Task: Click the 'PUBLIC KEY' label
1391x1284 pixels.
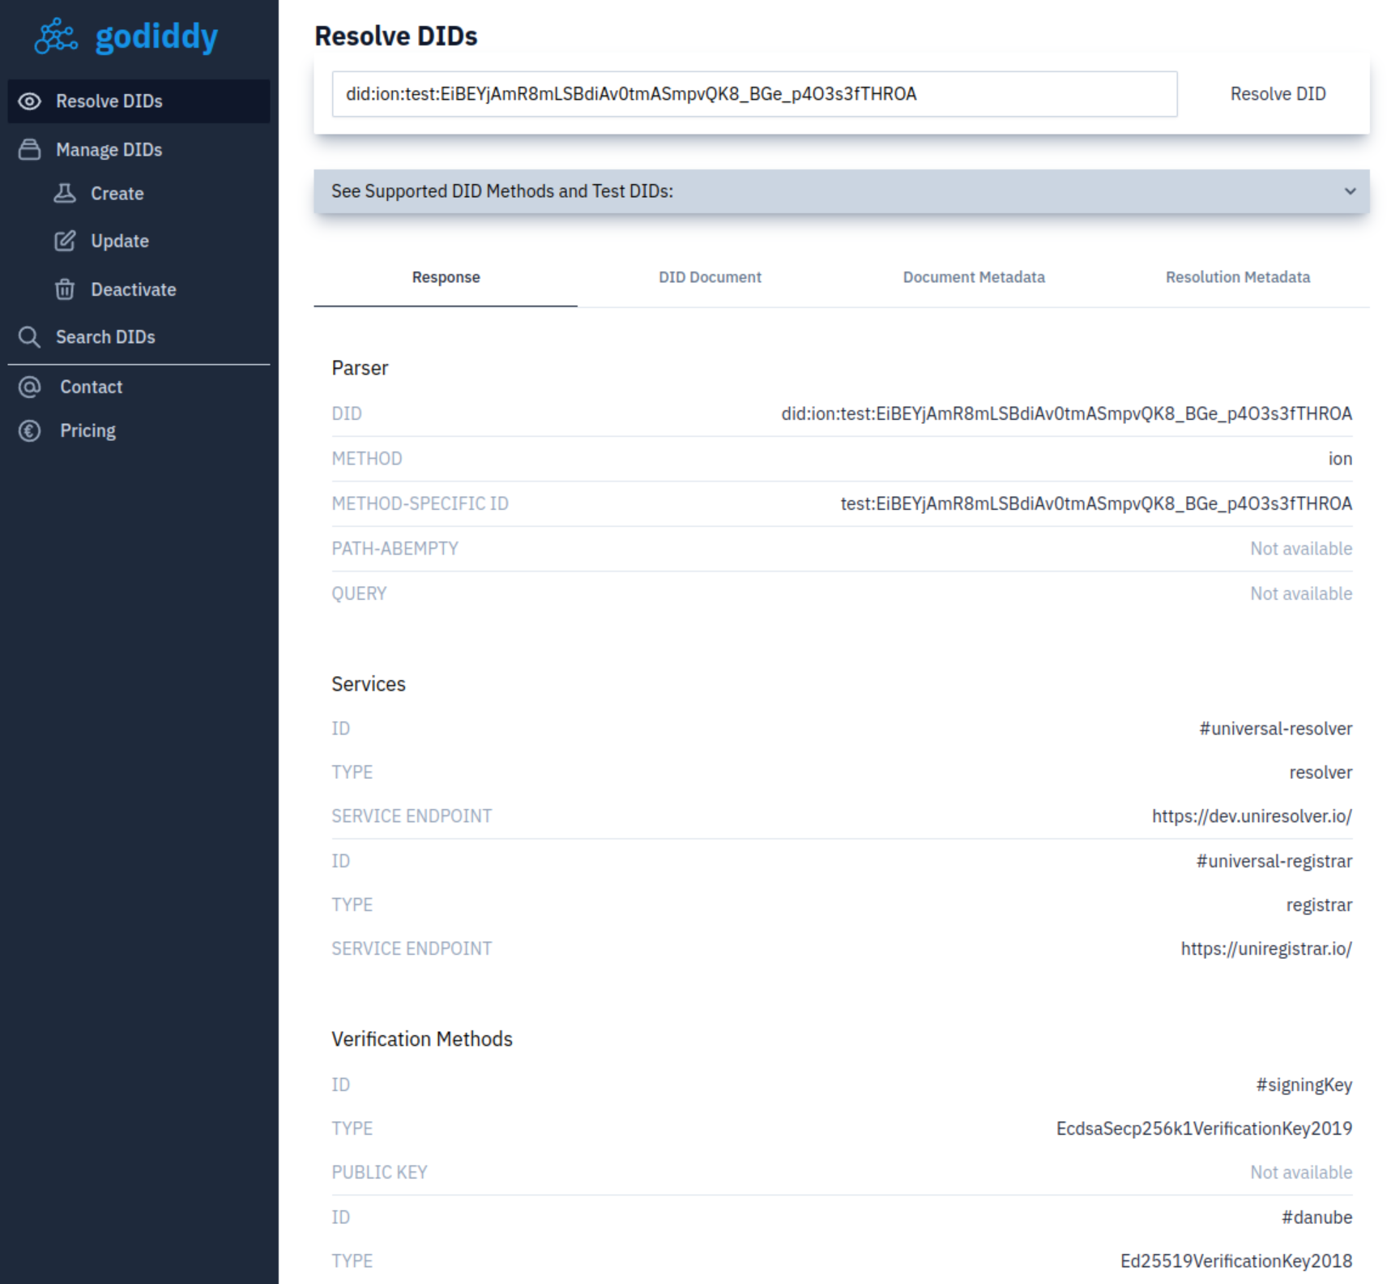Action: (x=379, y=1172)
